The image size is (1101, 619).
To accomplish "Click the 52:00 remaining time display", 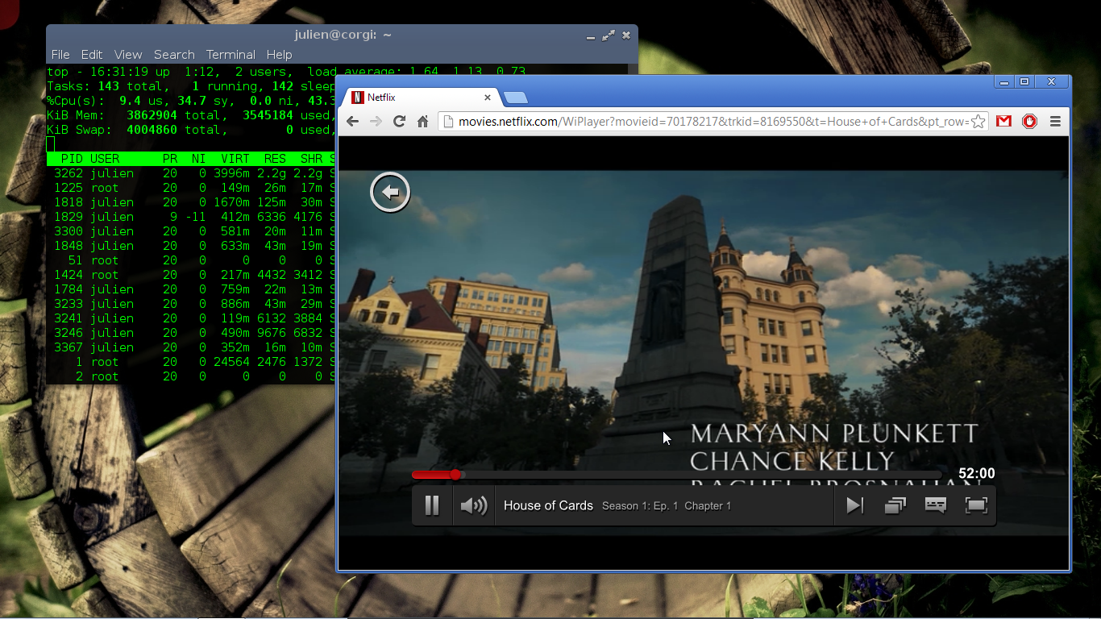I will (976, 474).
